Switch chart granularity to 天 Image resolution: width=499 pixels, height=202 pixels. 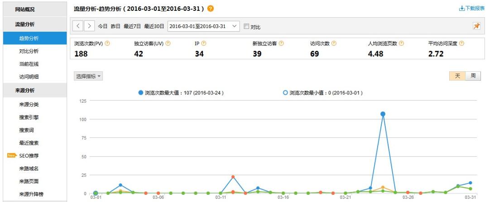(457, 76)
